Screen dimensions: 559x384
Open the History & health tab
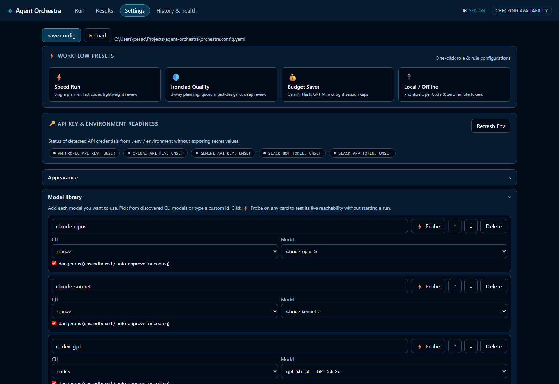click(x=176, y=11)
